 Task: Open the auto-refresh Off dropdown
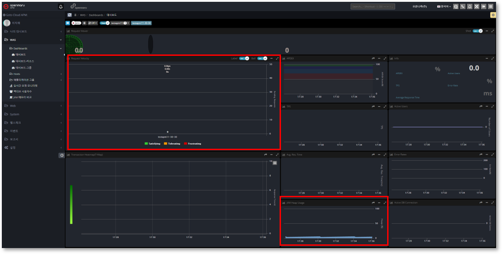pyautogui.click(x=93, y=23)
